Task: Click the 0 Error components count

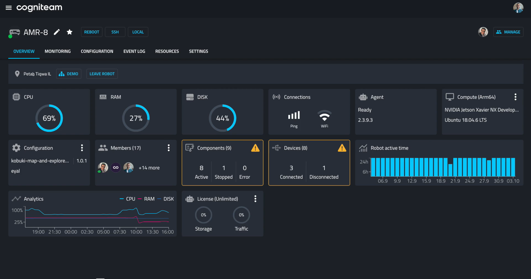Action: pos(245,172)
